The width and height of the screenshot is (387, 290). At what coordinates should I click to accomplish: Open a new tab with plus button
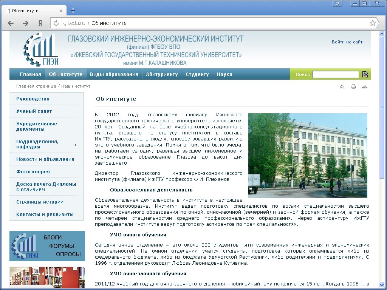tap(73, 11)
